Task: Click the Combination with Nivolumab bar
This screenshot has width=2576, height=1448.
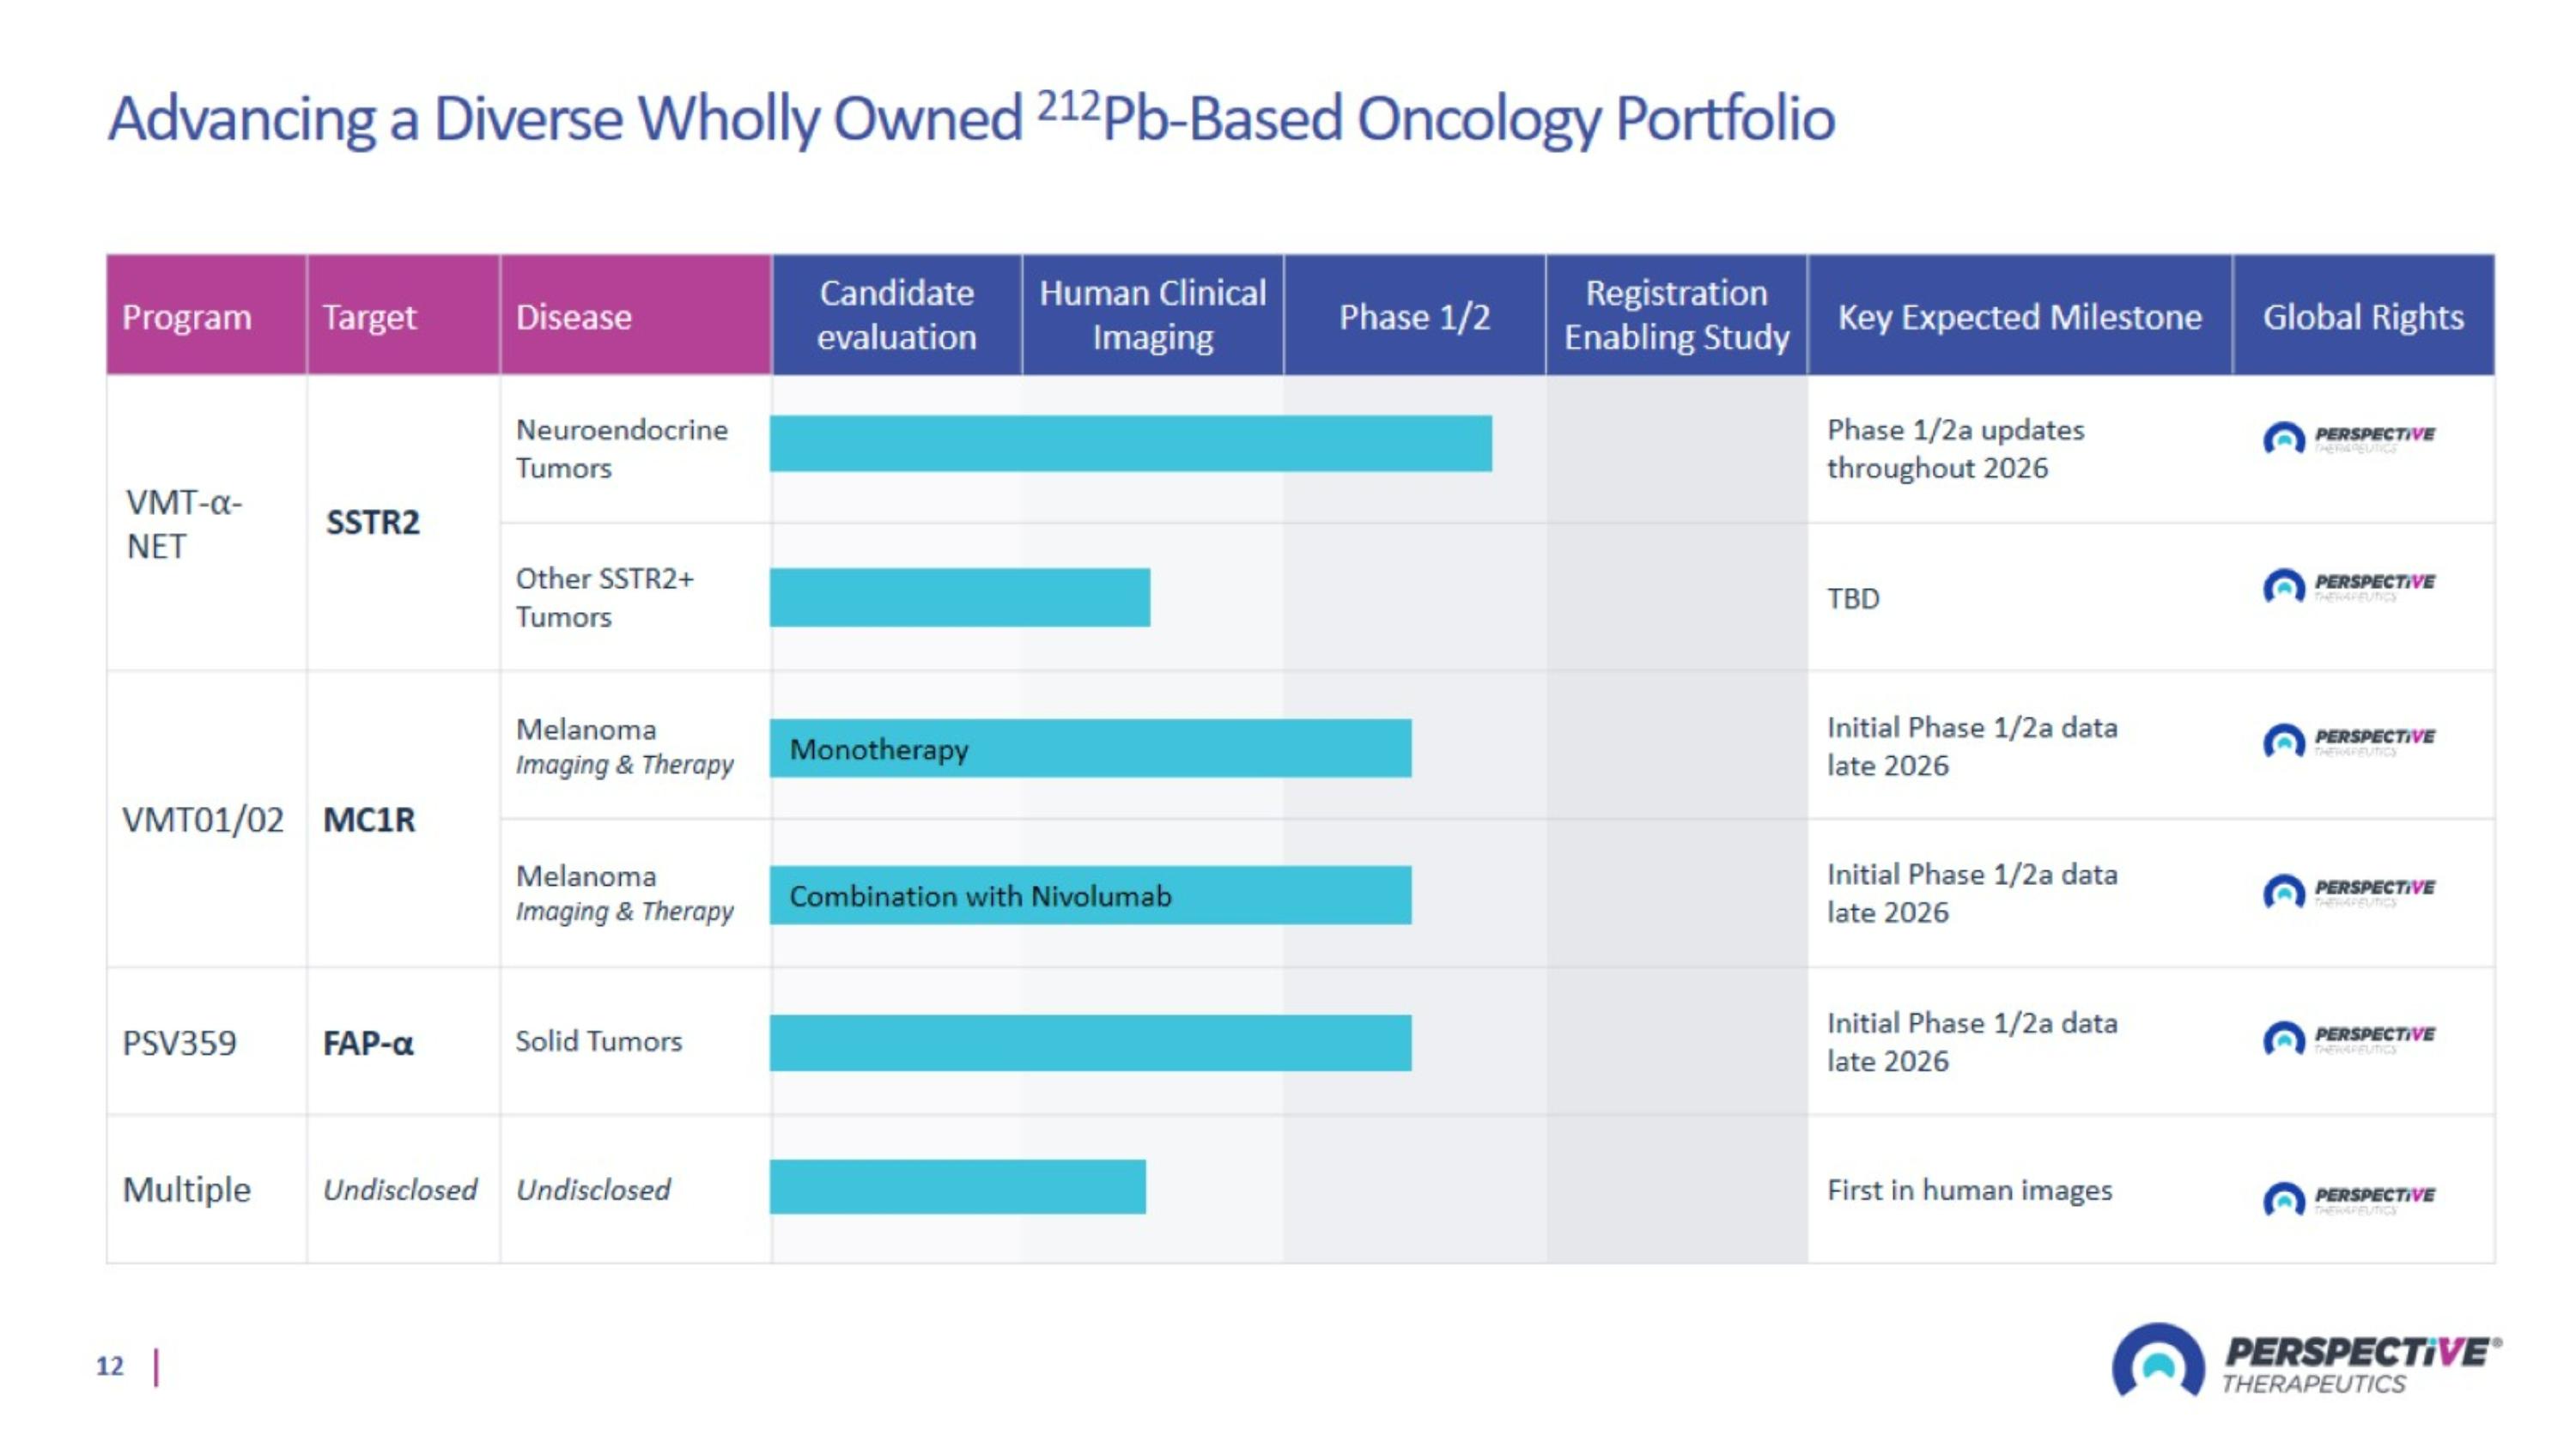Action: pos(1090,895)
